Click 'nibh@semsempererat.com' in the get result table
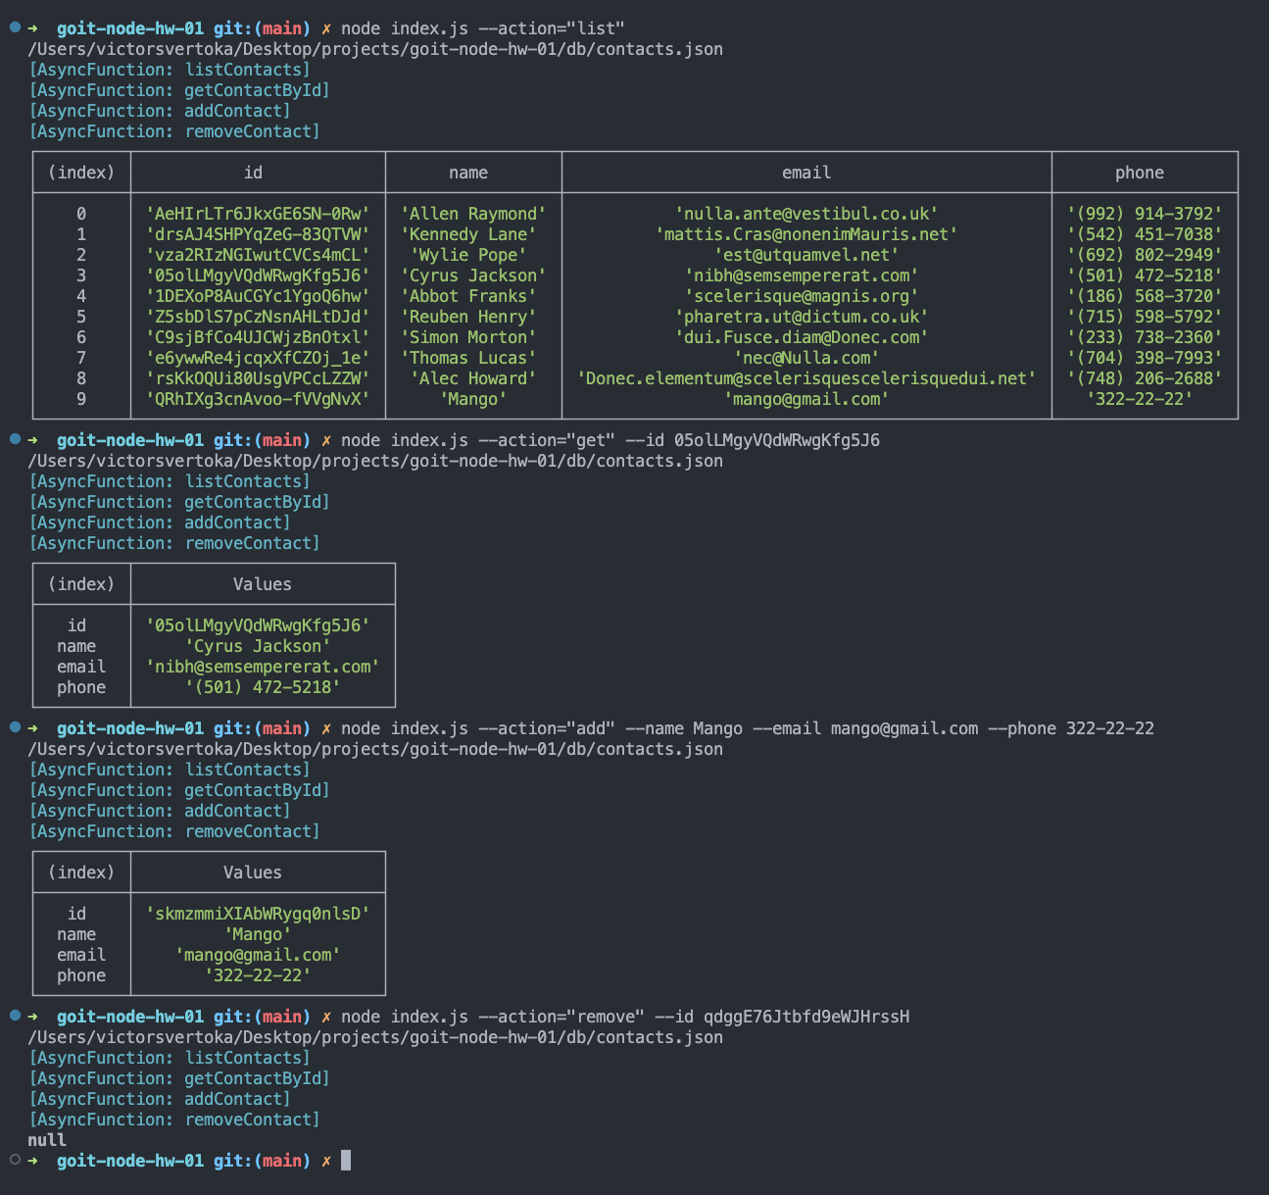Viewport: 1269px width, 1195px height. 263,667
